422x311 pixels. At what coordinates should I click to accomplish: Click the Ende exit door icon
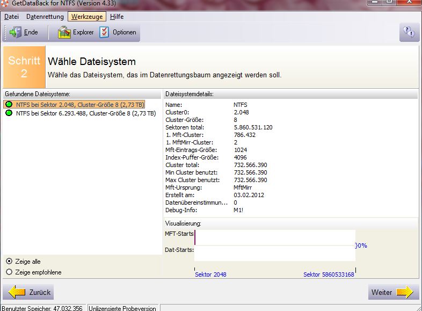point(16,32)
